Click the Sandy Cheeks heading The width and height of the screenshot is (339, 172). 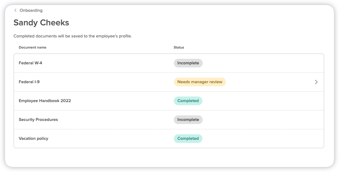41,23
